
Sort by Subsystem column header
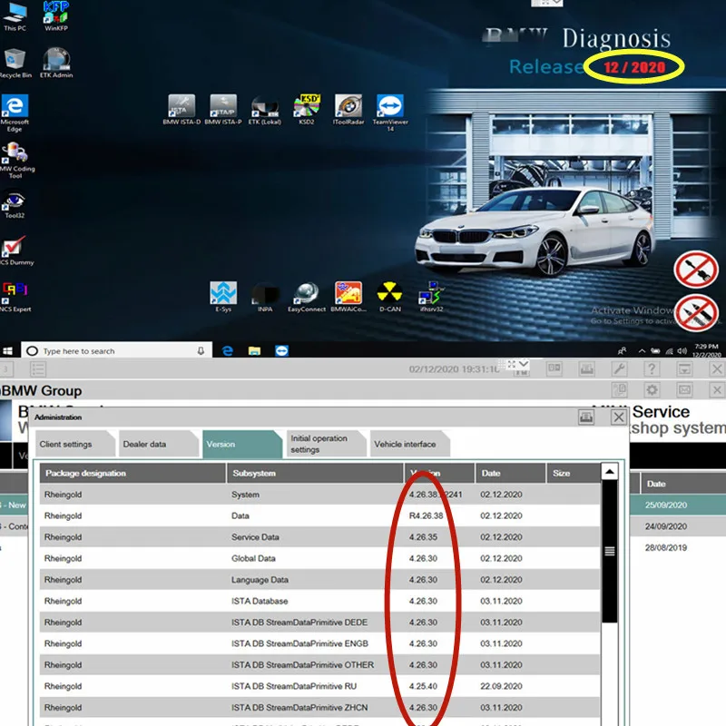point(315,473)
